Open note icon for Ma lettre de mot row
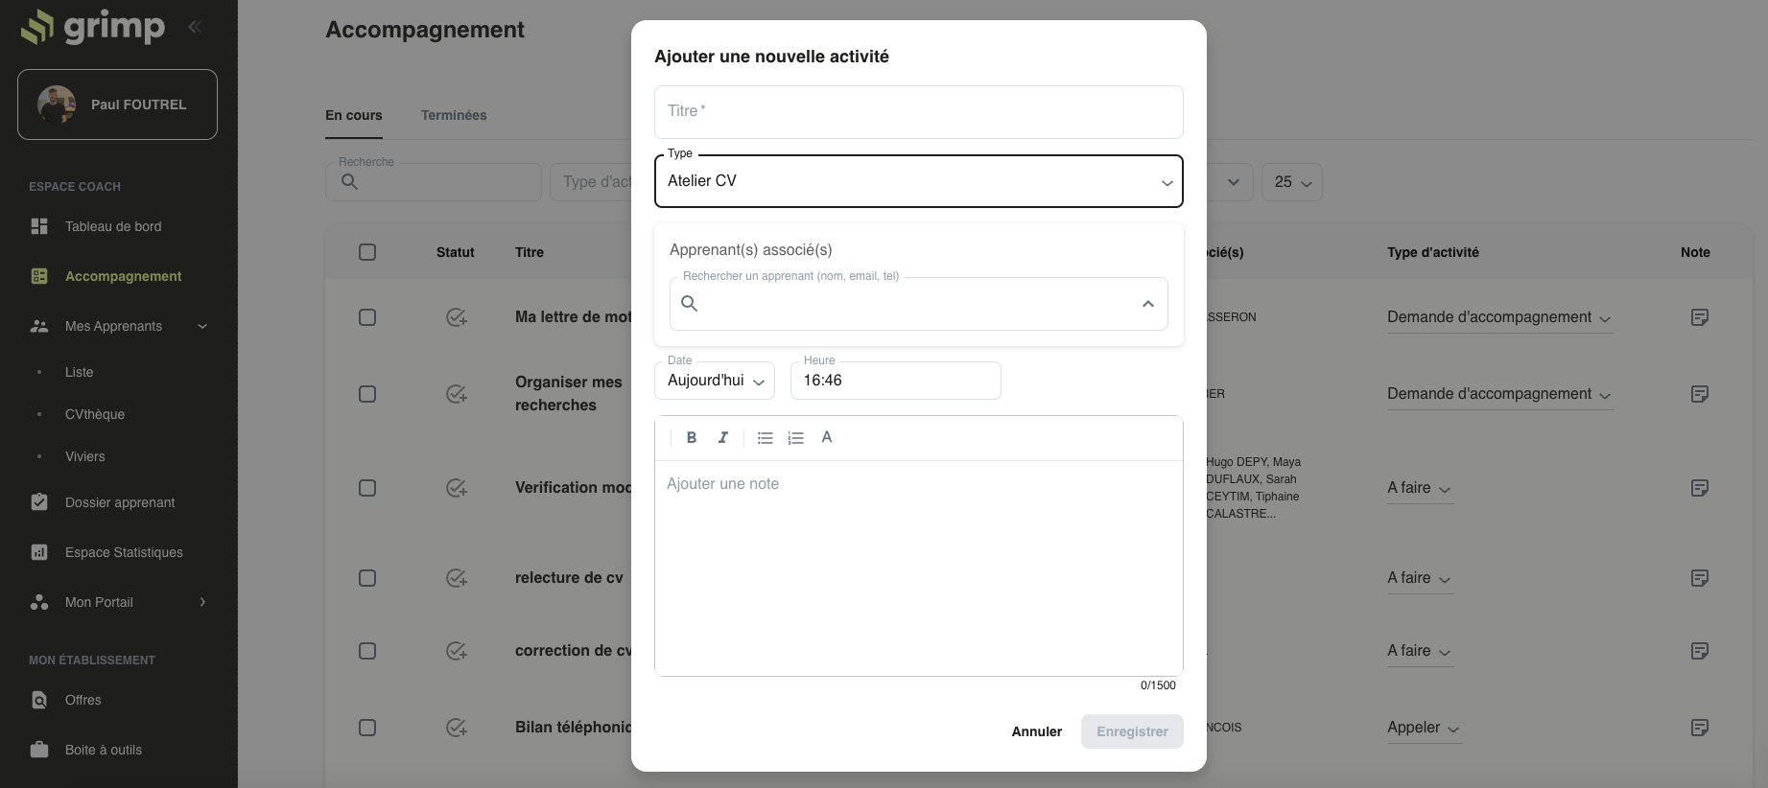The height and width of the screenshot is (788, 1768). pyautogui.click(x=1699, y=317)
